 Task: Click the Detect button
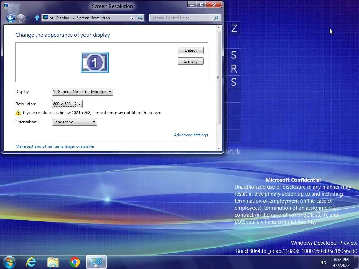(190, 50)
